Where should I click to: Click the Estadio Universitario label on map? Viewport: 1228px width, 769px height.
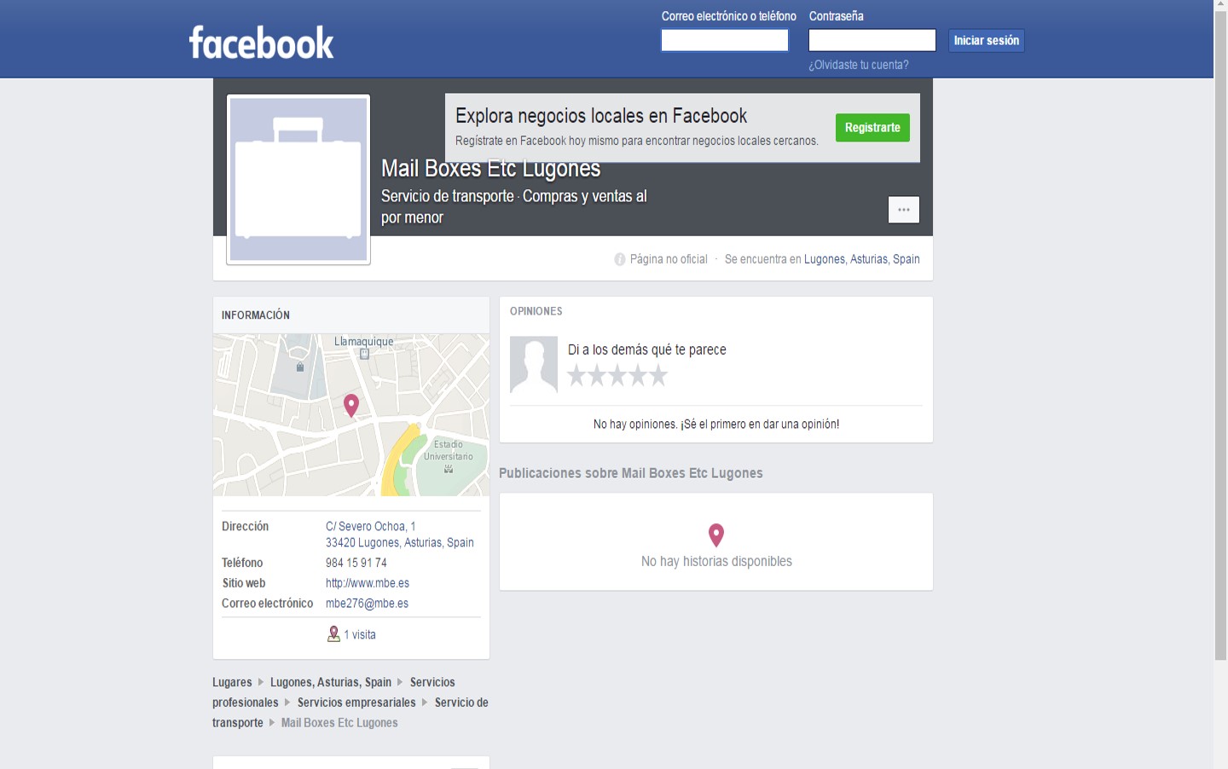tap(448, 450)
